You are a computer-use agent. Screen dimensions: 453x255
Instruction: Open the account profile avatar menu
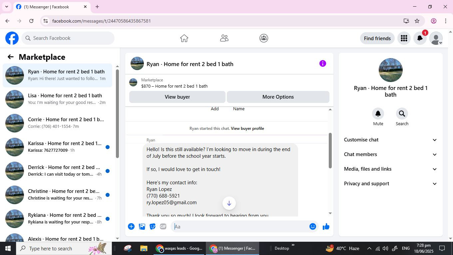click(x=436, y=38)
